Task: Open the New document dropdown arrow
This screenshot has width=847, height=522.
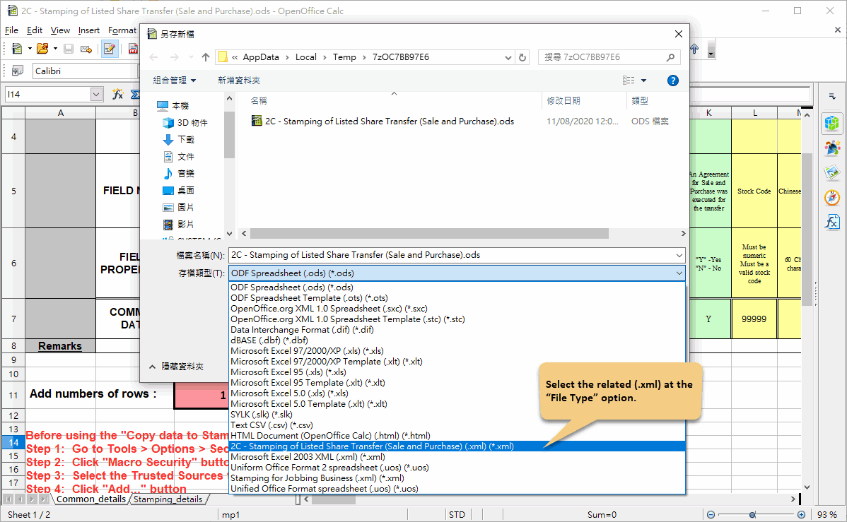Action: (30, 49)
